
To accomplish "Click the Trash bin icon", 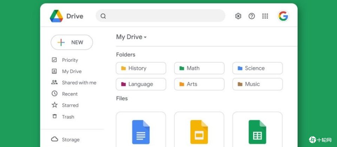I will pyautogui.click(x=55, y=116).
